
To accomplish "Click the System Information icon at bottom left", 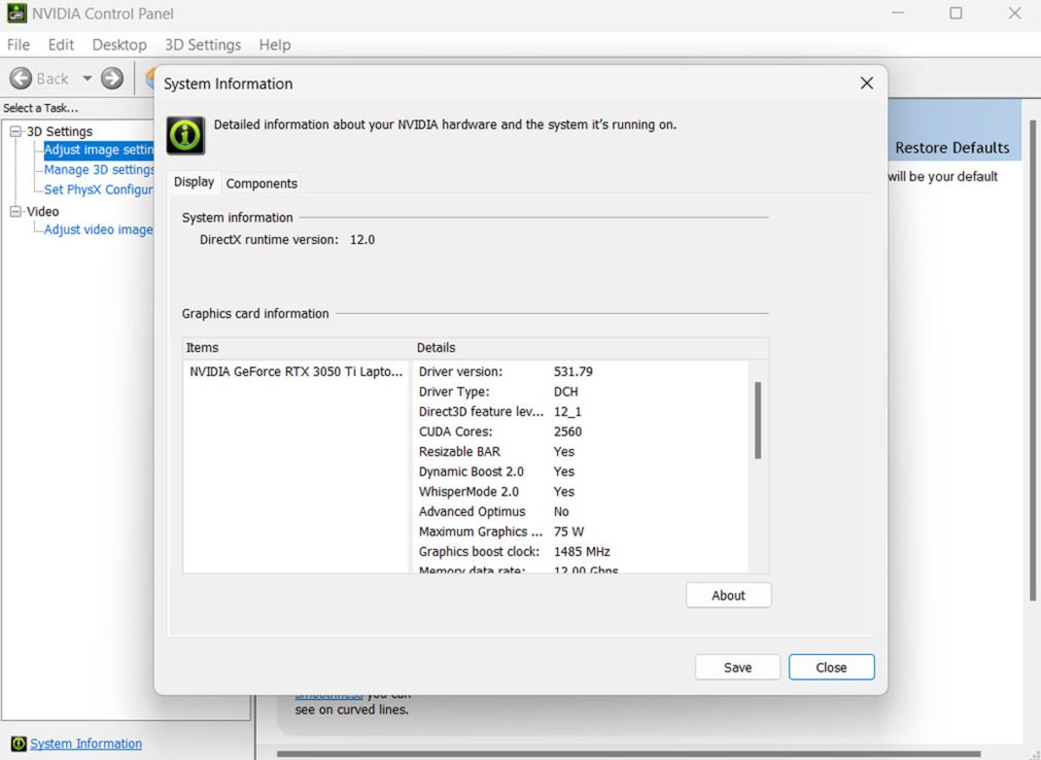I will [x=18, y=744].
